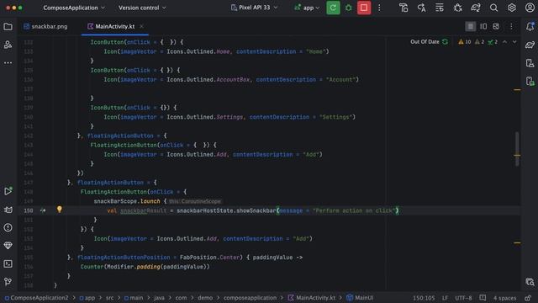Click snackbarResult variable on line 150
The width and height of the screenshot is (538, 303).
143,210
